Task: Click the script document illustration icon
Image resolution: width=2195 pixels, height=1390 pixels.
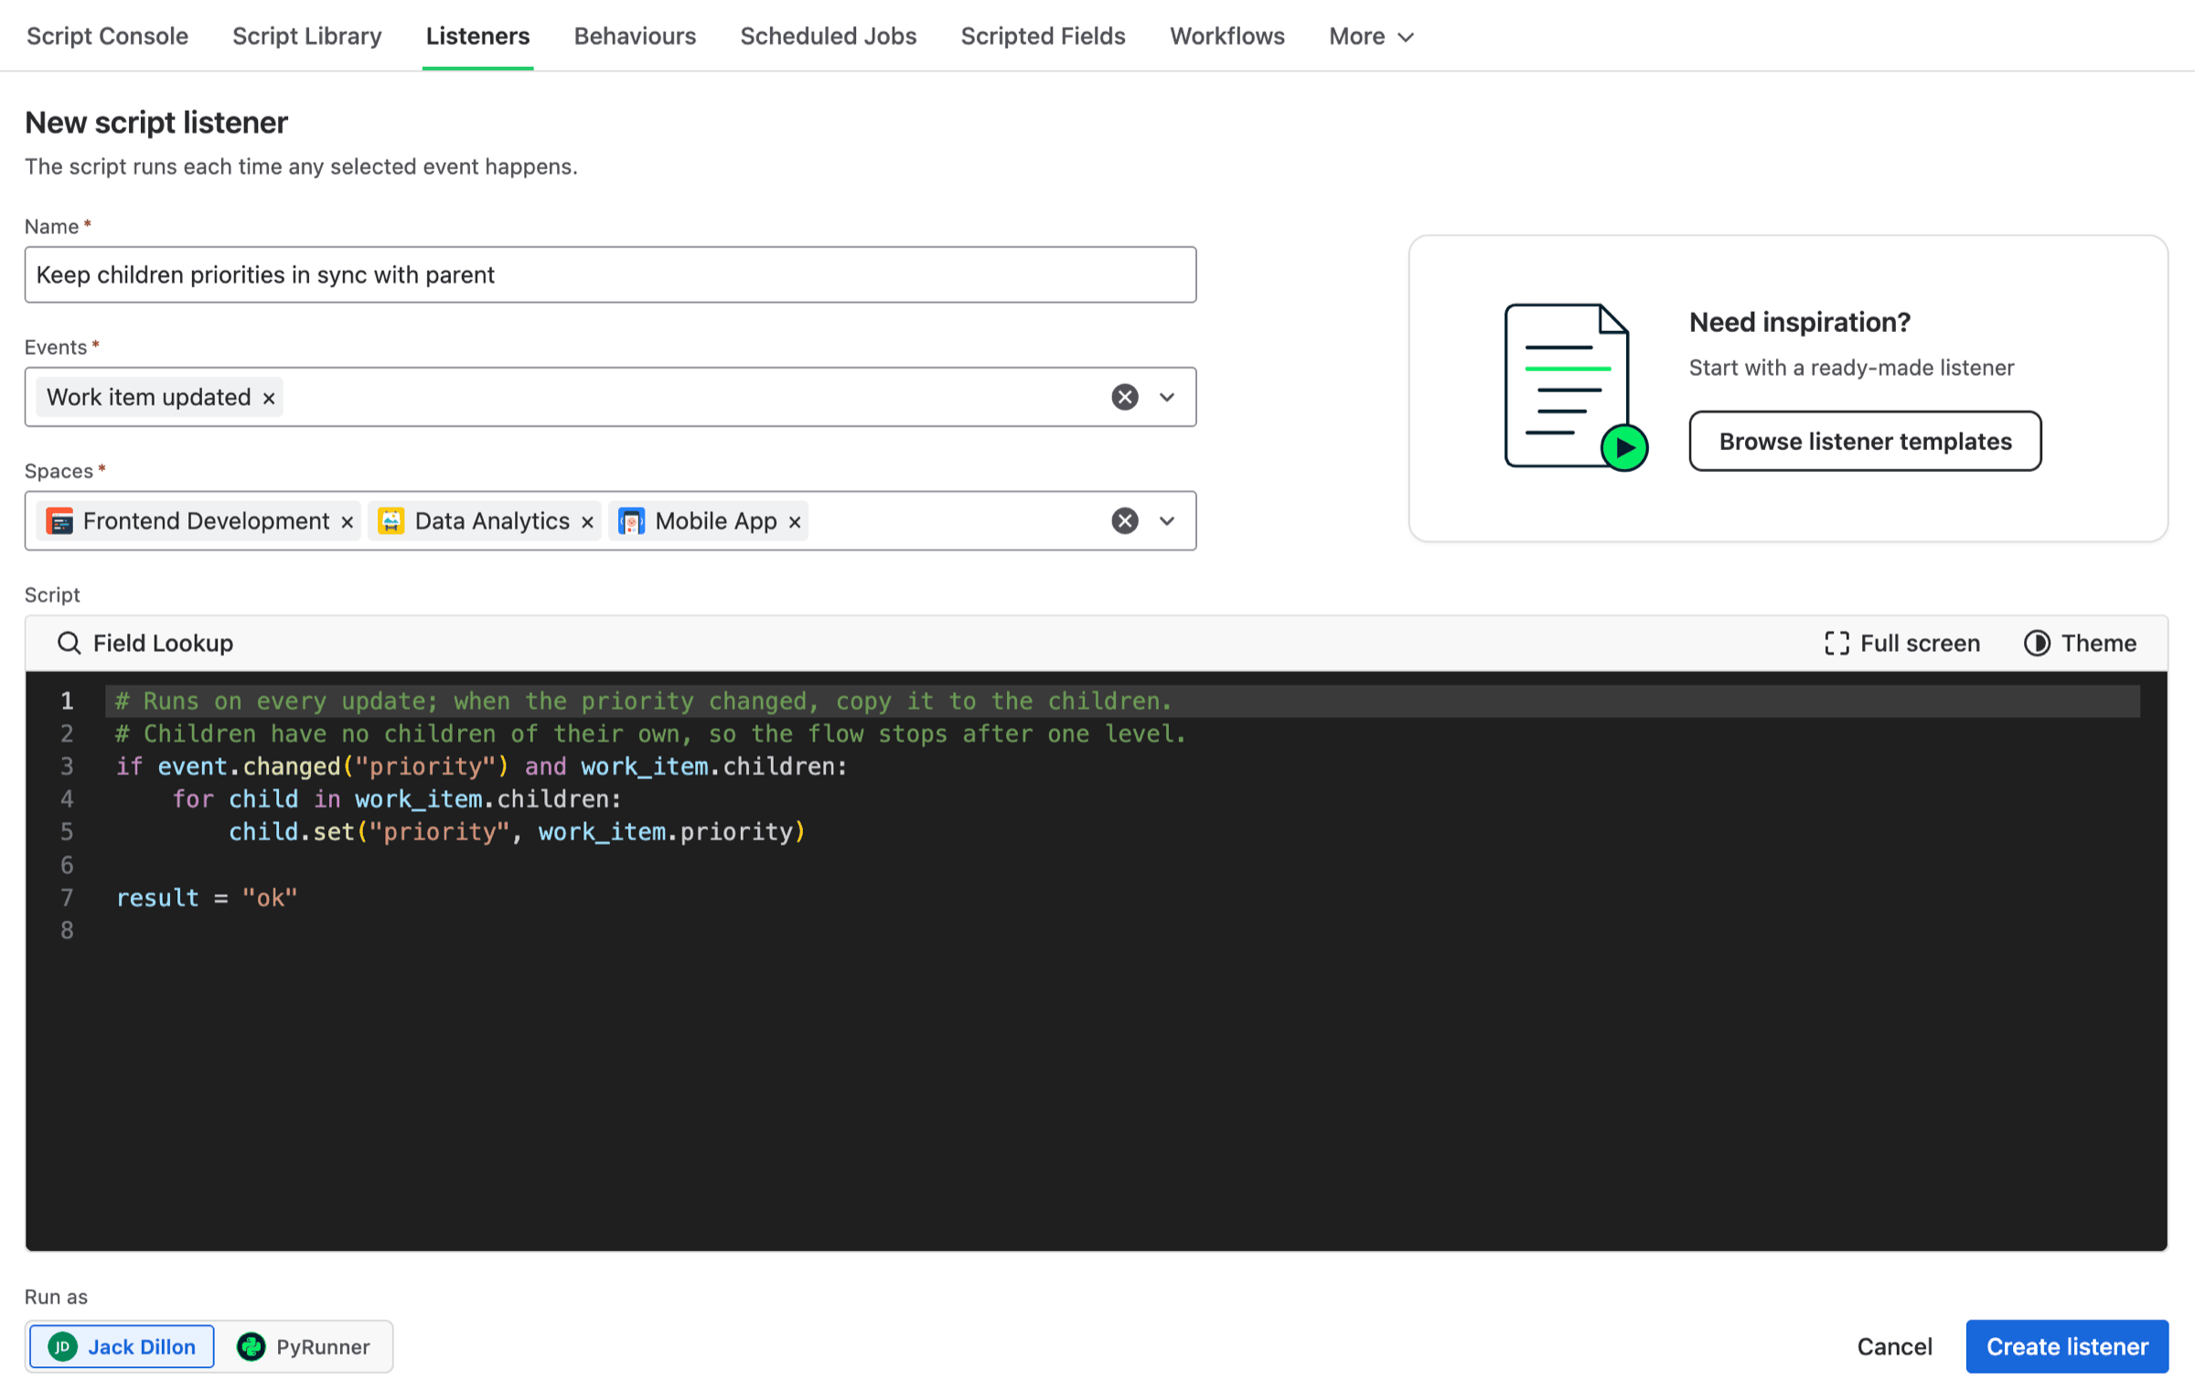Action: pyautogui.click(x=1576, y=388)
